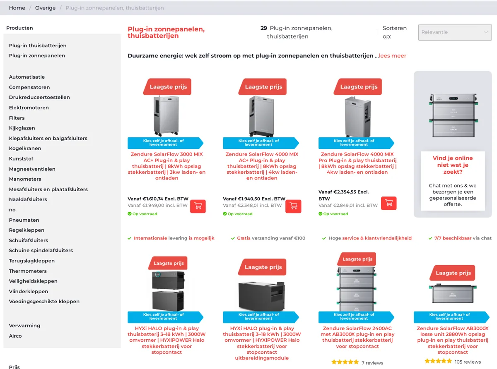Screen dimensions: 497x369
Task: Click 'Internationale levering is mogelijk' text
Action: pyautogui.click(x=174, y=238)
